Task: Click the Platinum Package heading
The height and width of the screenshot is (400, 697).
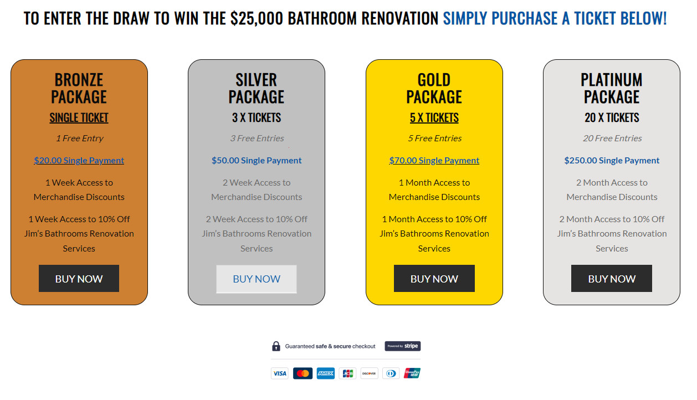Action: click(612, 88)
